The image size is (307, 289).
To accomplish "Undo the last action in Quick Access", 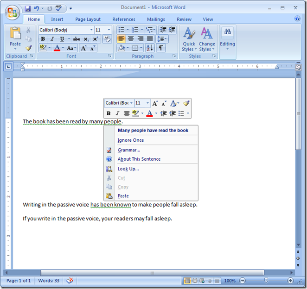I will pos(37,8).
